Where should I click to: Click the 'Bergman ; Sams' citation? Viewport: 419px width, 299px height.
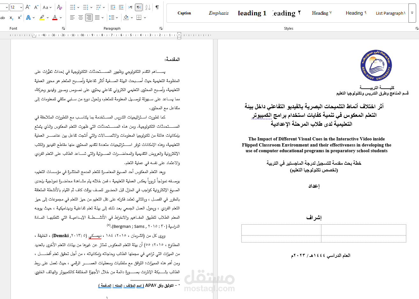click(x=129, y=226)
